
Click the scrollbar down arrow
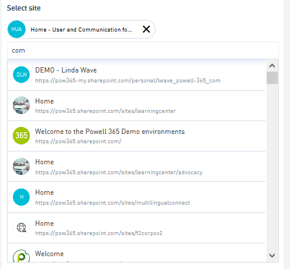tap(272, 256)
